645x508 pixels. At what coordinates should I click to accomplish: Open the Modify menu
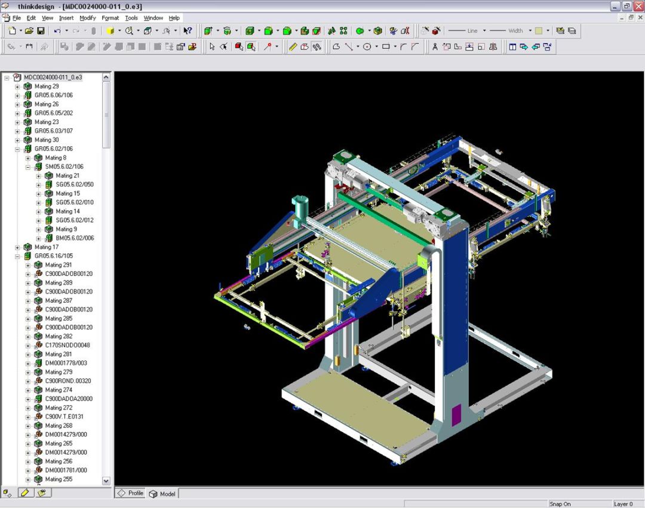[88, 18]
